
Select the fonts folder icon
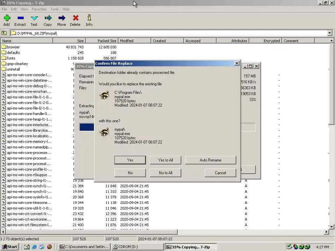(x=4, y=58)
